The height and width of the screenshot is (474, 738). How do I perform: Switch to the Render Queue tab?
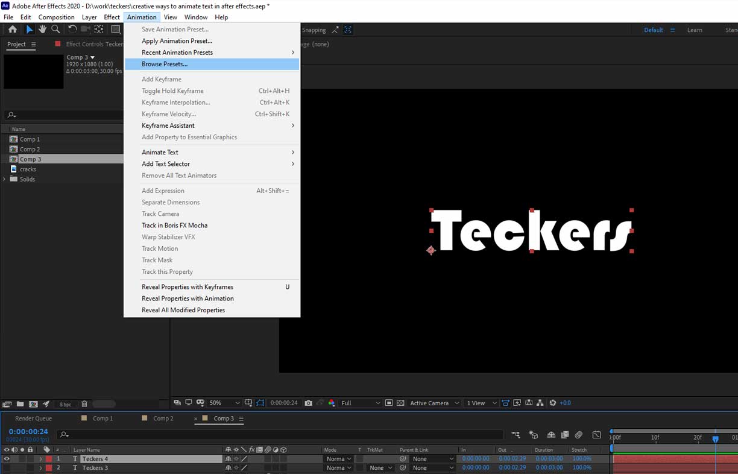(x=33, y=419)
